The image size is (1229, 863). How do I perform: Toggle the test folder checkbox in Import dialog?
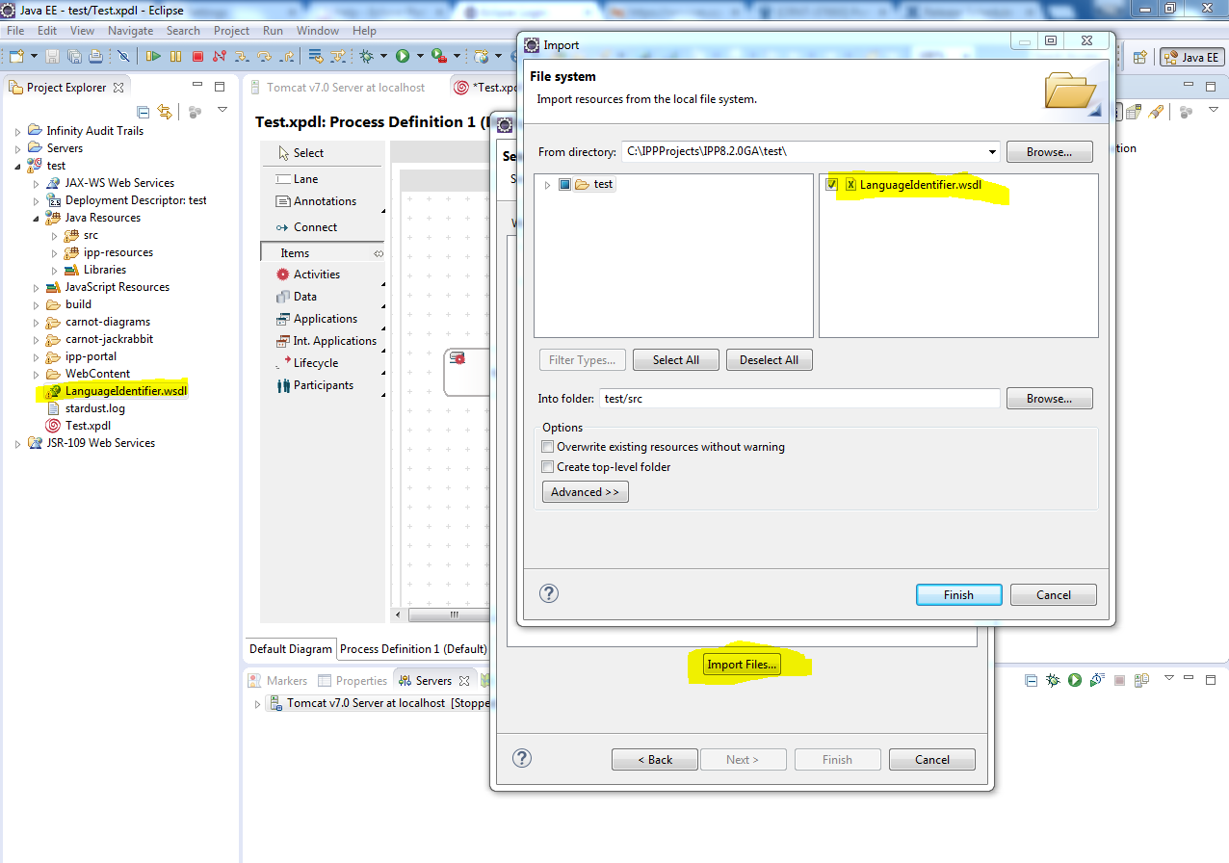coord(565,185)
